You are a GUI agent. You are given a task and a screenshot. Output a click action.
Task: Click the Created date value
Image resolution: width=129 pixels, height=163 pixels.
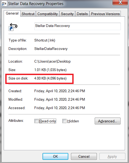pos(60,91)
